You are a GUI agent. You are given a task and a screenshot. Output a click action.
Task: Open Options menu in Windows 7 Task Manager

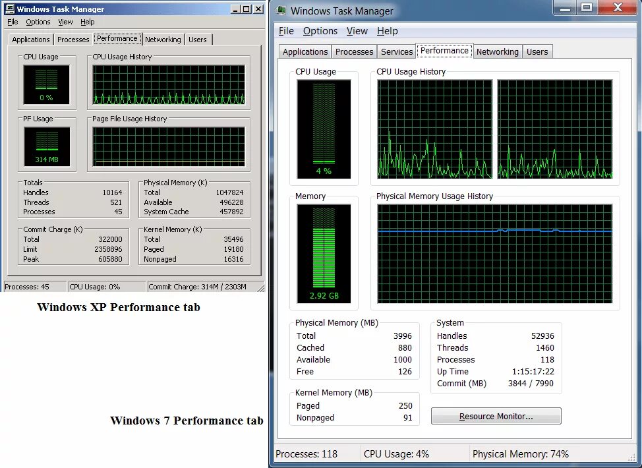pyautogui.click(x=320, y=31)
